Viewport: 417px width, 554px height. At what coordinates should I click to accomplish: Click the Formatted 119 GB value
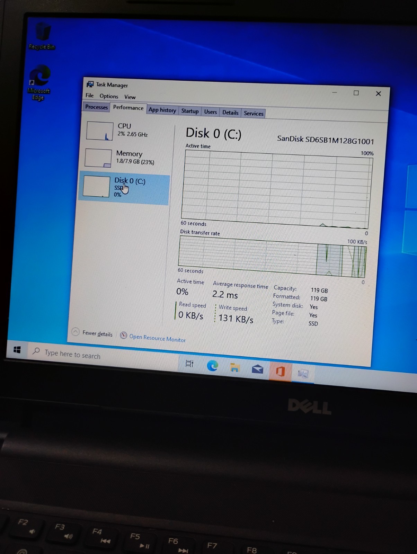pos(319,298)
